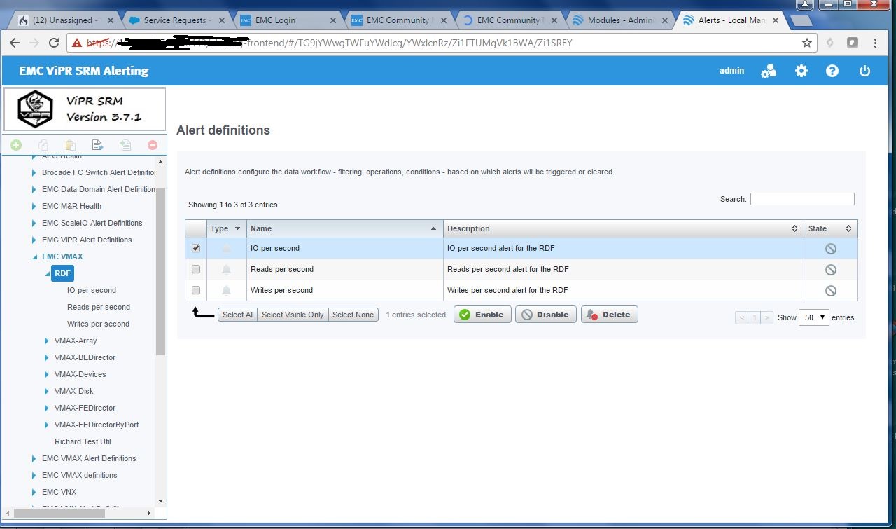
Task: Click the Search input field
Action: tap(802, 199)
